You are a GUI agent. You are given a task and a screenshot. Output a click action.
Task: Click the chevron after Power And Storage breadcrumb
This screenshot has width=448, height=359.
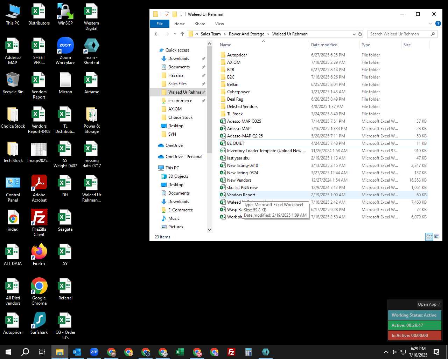268,34
